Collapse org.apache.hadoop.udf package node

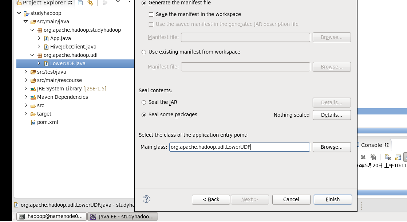point(32,55)
